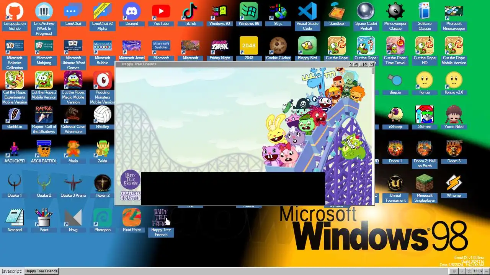This screenshot has height=275, width=490.
Task: Open the Nsvg desktop icon
Action: click(73, 218)
